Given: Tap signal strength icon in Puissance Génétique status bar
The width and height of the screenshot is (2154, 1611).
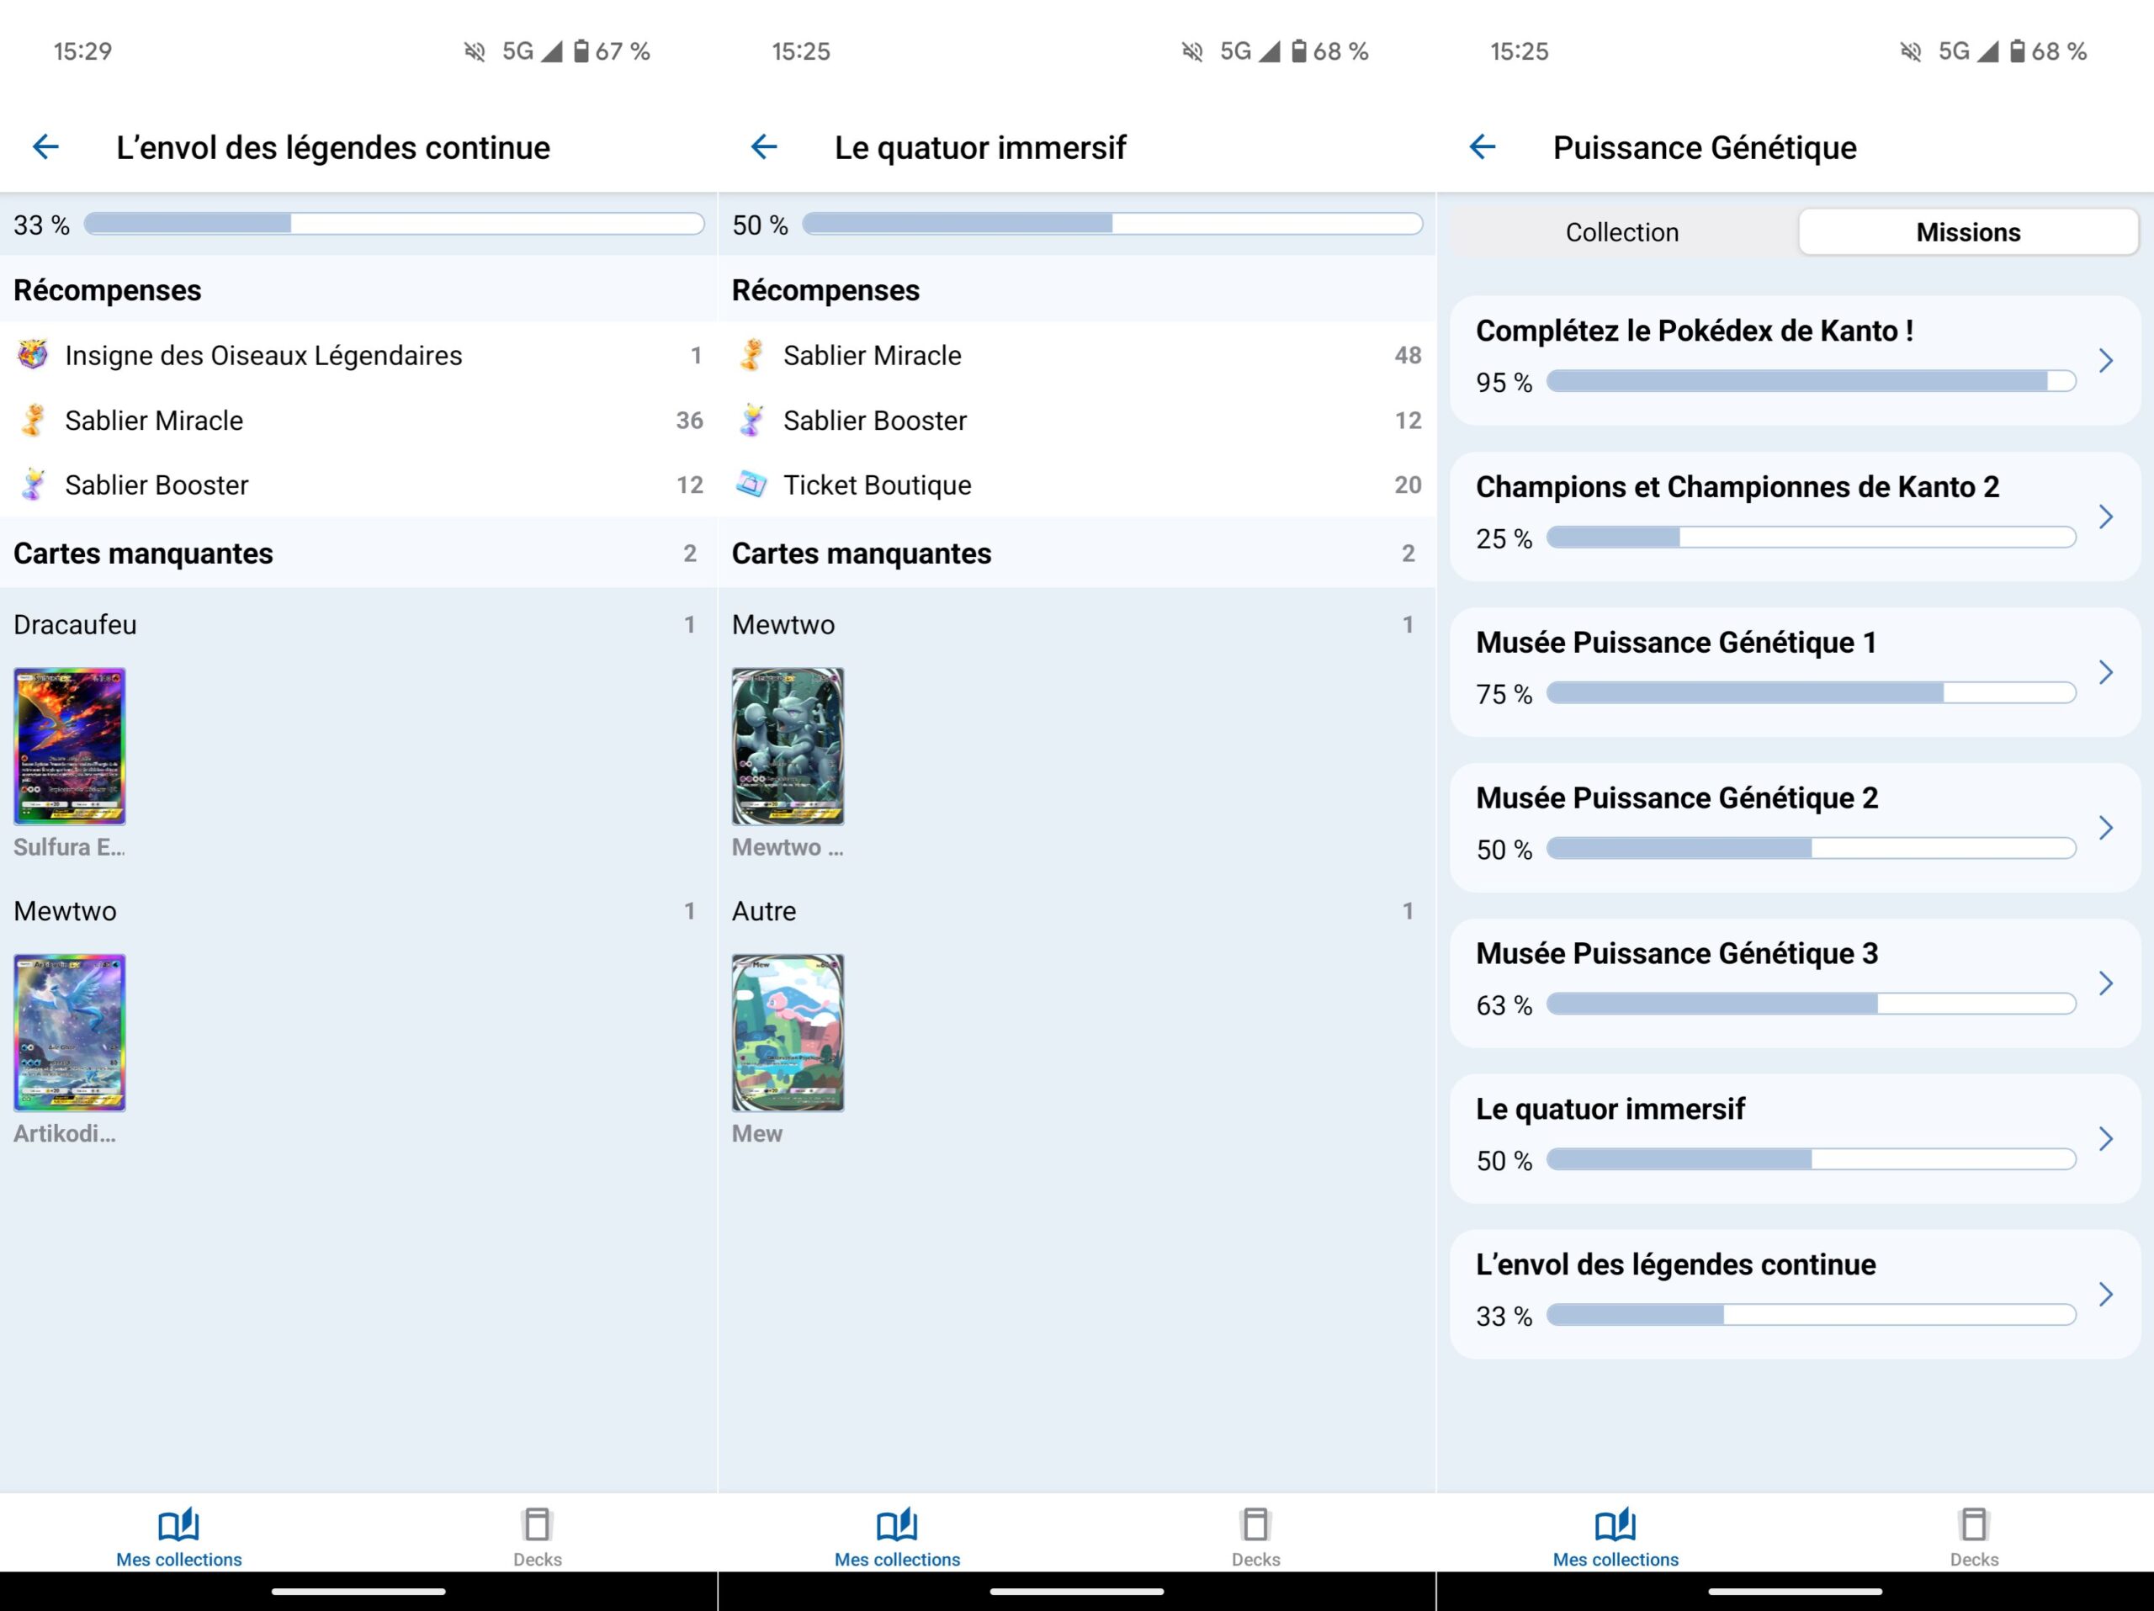Looking at the screenshot, I should tap(1987, 51).
